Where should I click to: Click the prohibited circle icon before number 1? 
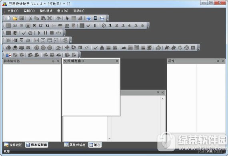pyautogui.click(x=104, y=26)
